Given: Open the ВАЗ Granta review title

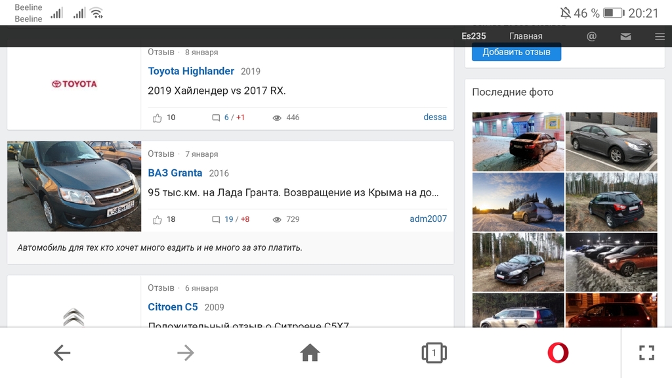Looking at the screenshot, I should coord(175,173).
